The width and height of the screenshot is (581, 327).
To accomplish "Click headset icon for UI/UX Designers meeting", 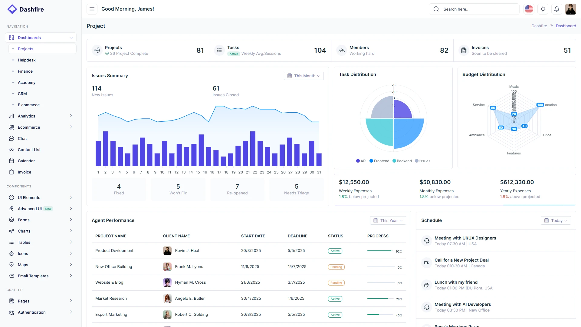I will [x=426, y=241].
